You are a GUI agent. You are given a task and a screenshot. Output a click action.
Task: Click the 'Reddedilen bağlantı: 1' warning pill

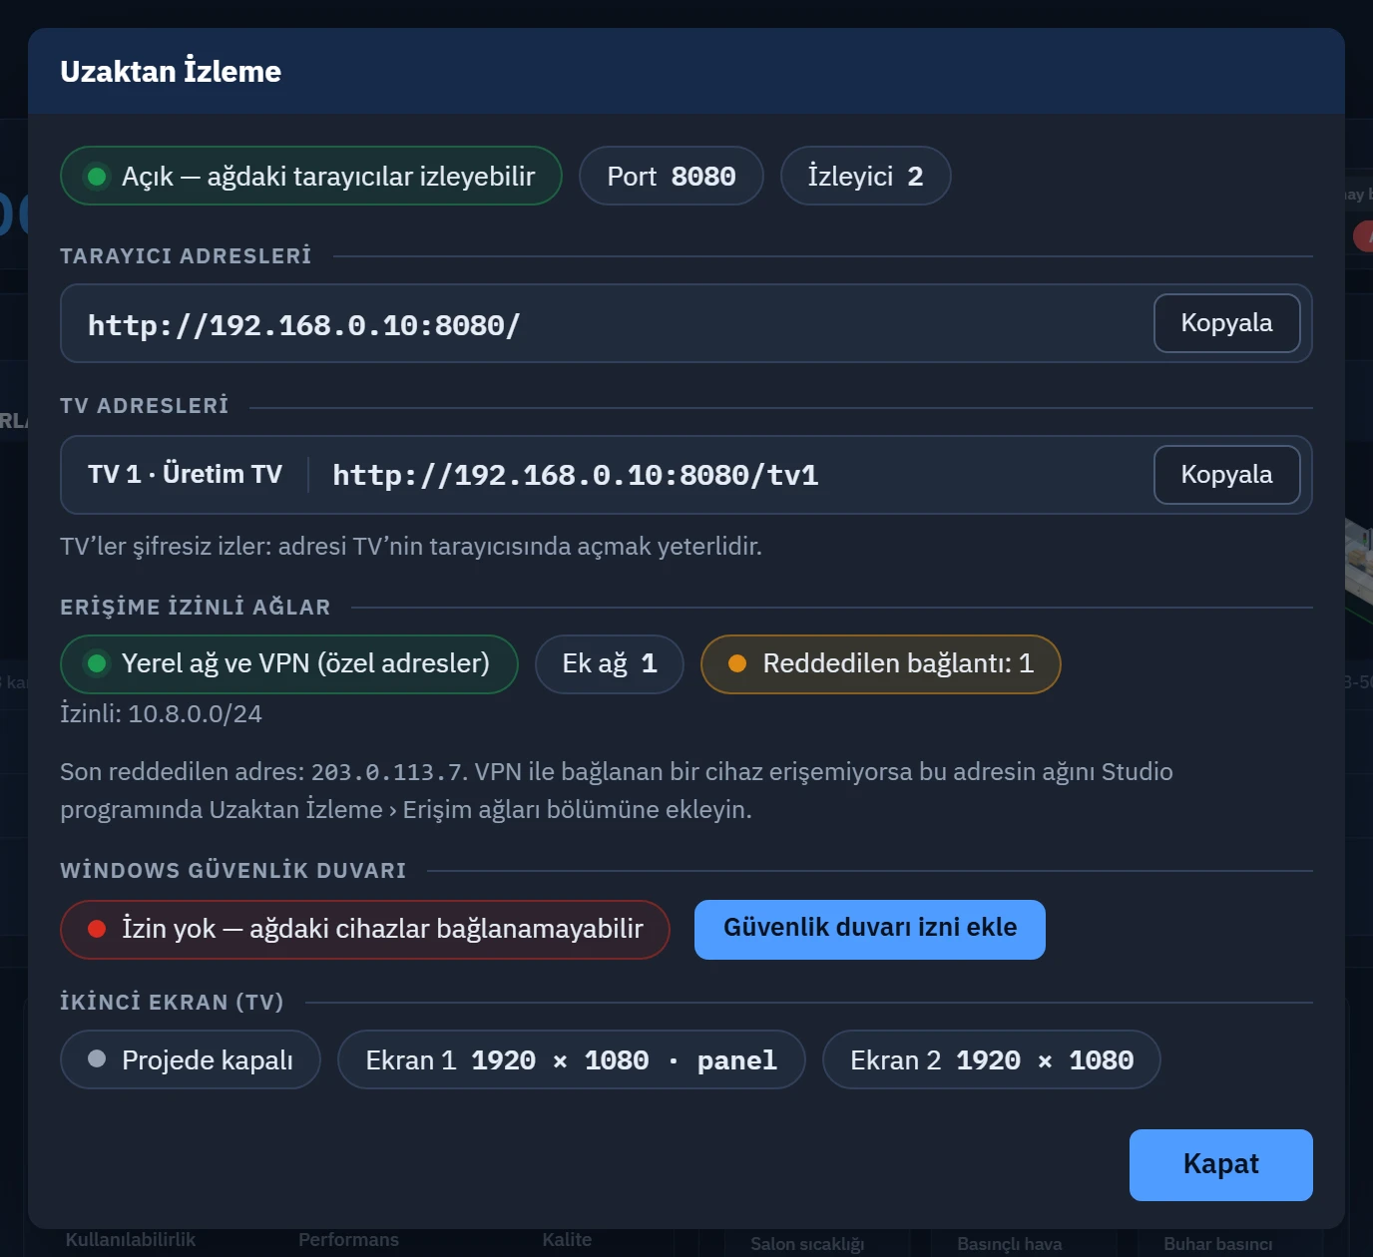click(881, 664)
